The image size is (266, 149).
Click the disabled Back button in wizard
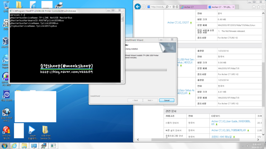click(135, 100)
